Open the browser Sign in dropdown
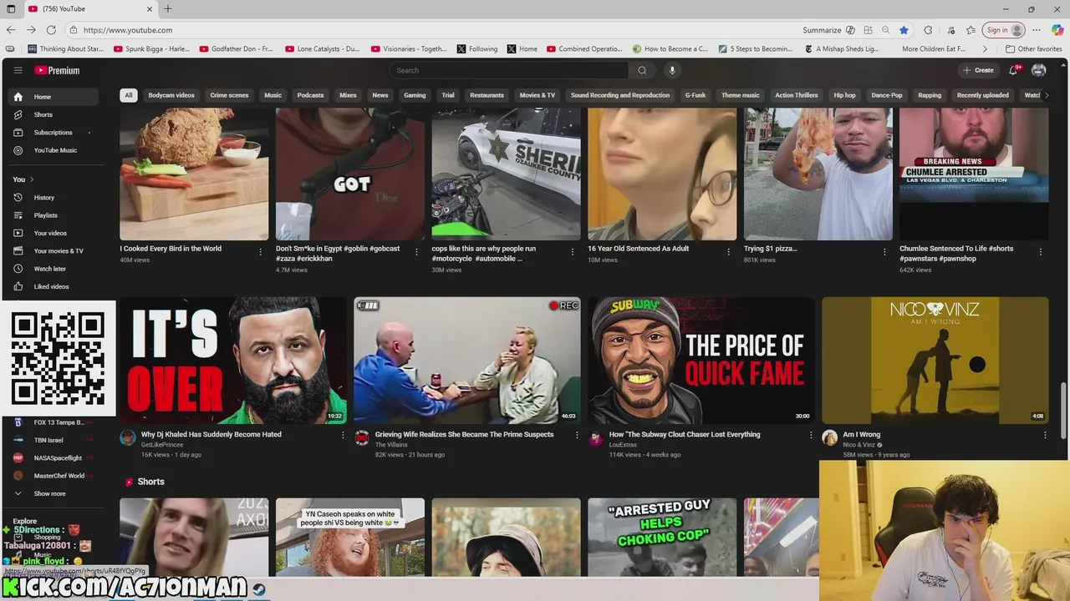The height and width of the screenshot is (601, 1070). [x=1004, y=30]
